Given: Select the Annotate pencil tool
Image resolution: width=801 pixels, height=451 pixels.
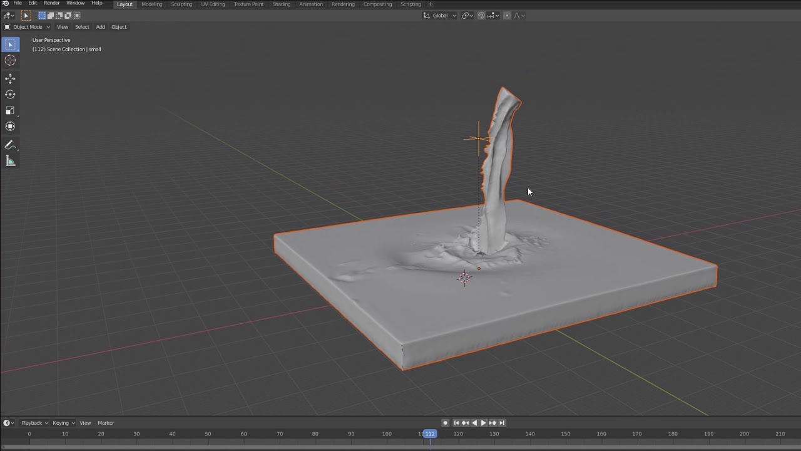Looking at the screenshot, I should (x=10, y=145).
